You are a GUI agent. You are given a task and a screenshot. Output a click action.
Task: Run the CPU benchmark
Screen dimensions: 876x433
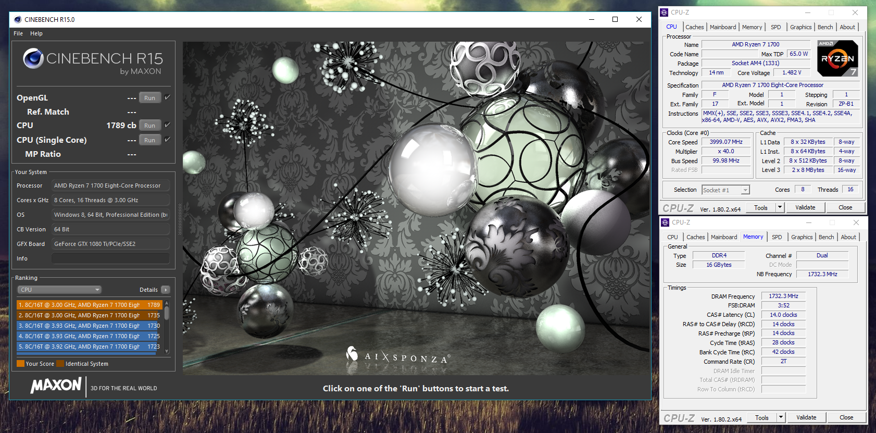[x=149, y=126]
